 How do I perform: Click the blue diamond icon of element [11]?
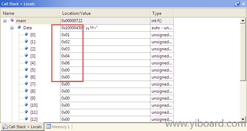click(26, 112)
